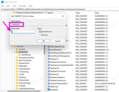Expand the BitBucket key
119x92 pixels.
coord(14,66)
